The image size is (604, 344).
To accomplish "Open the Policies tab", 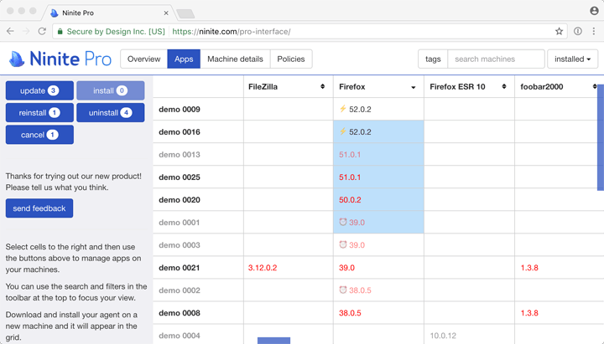I will pos(291,59).
